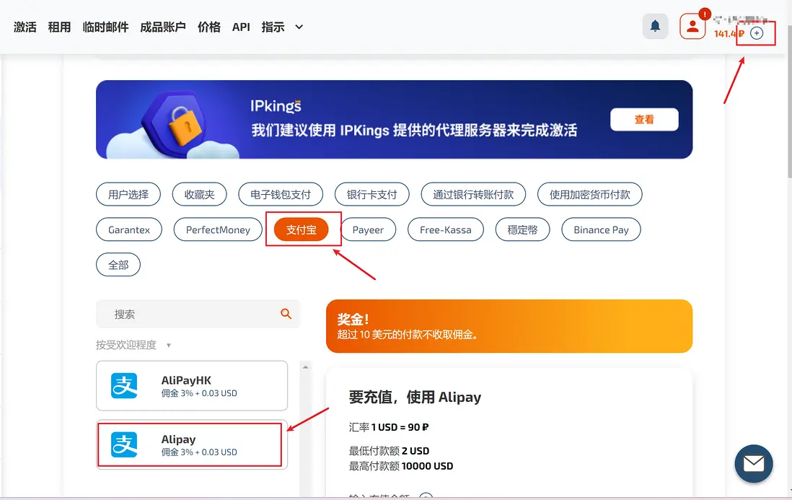Open the API menu item

(x=241, y=27)
